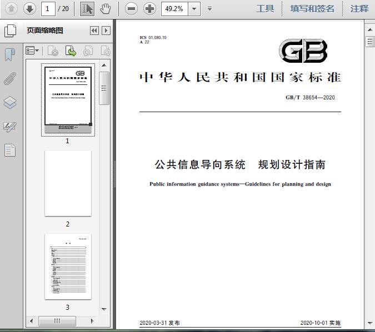Click document scroll up arrow
Image resolution: width=375 pixels, height=332 pixels.
click(370, 30)
